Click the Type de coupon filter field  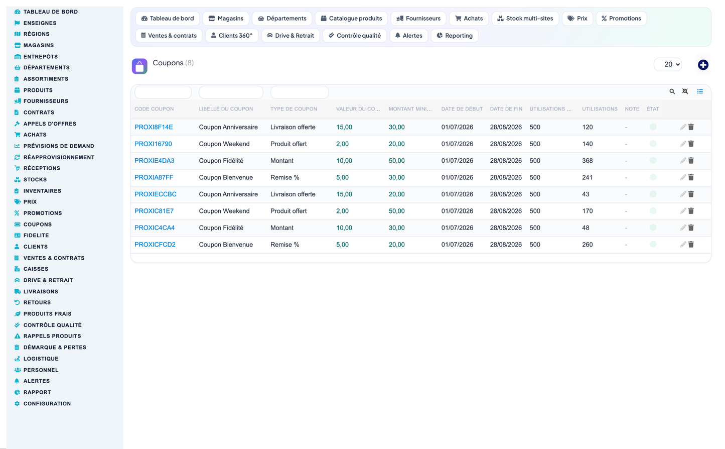click(x=300, y=92)
